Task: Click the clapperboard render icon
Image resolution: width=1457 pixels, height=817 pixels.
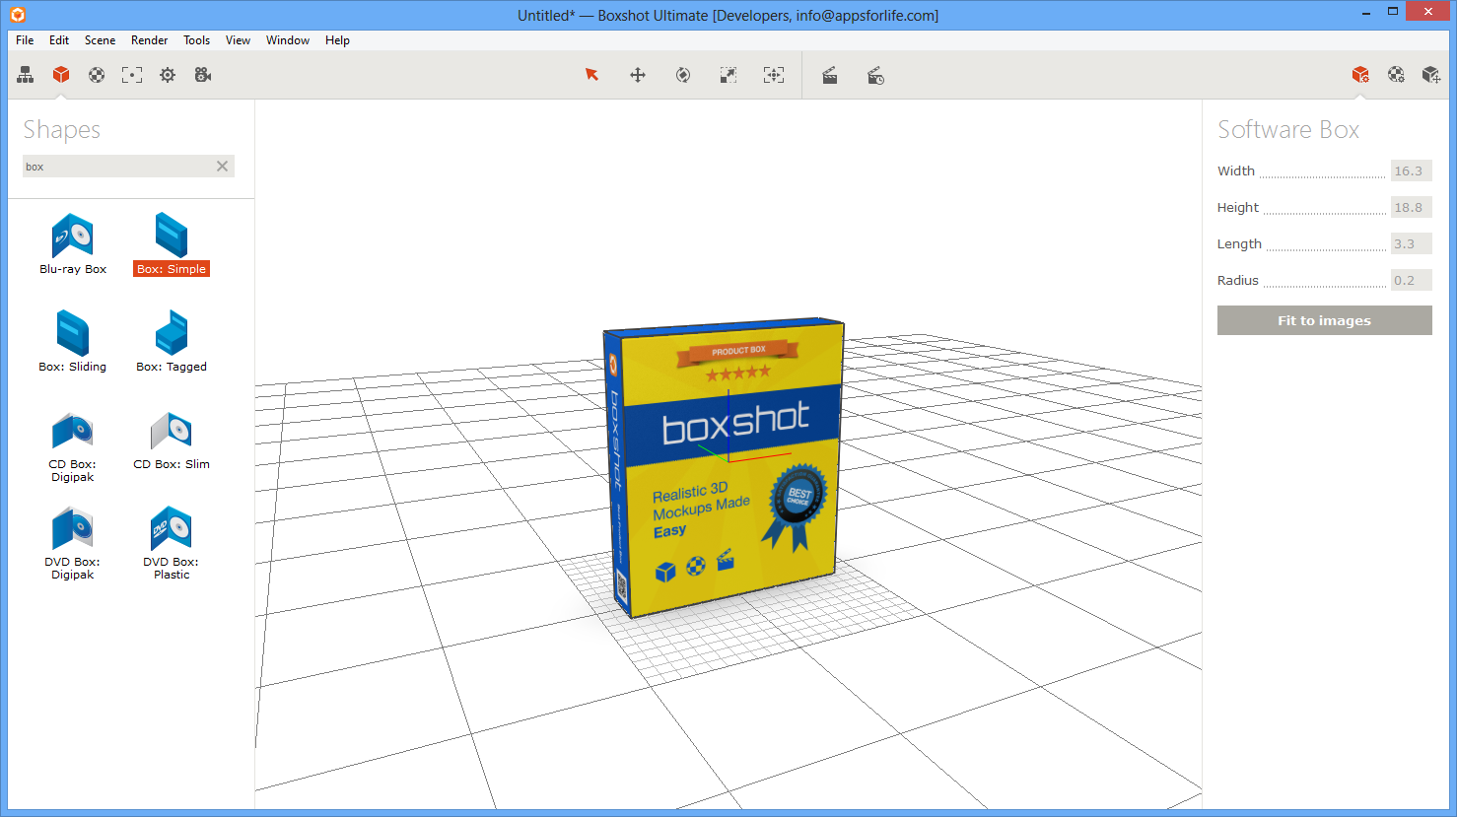Action: click(x=830, y=75)
